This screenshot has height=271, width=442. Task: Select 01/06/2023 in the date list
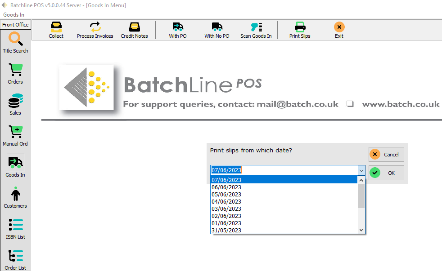click(284, 223)
